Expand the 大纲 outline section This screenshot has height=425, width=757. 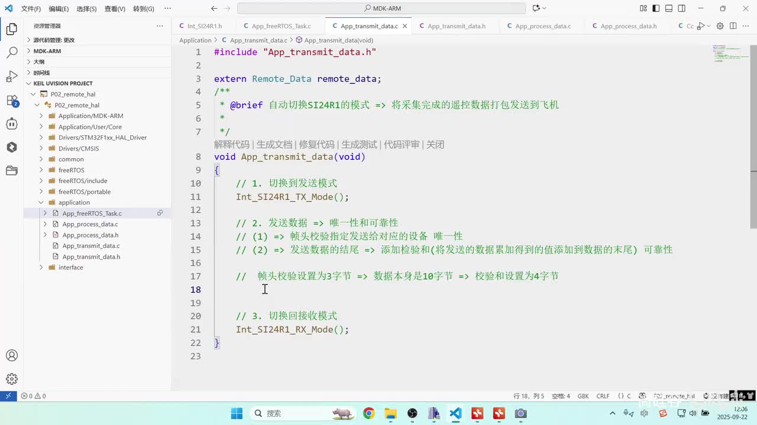[97, 61]
